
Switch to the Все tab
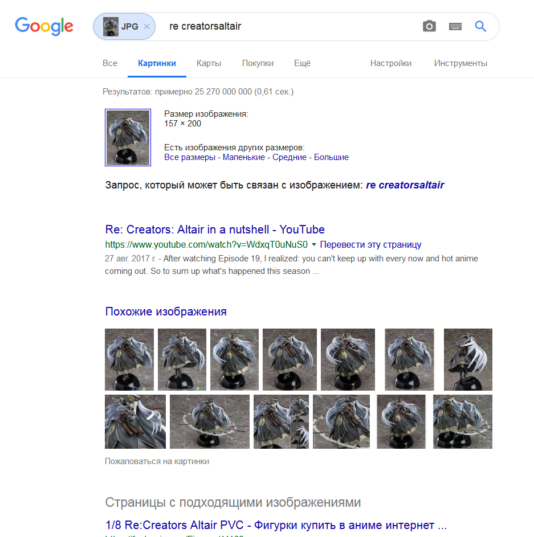pyautogui.click(x=110, y=63)
